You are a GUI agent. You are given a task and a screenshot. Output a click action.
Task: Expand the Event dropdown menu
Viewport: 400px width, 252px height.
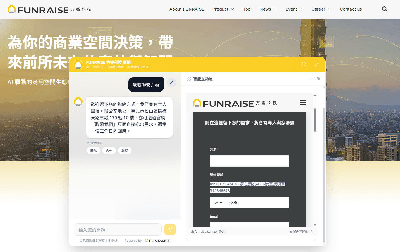(294, 9)
